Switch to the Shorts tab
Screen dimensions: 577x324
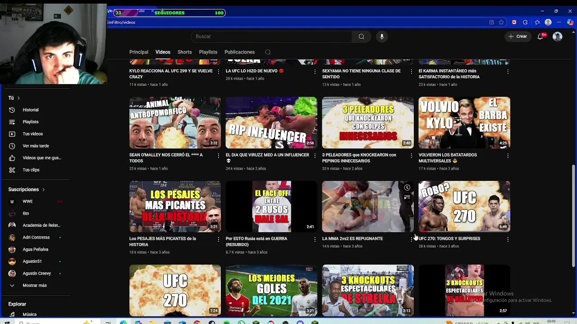(184, 52)
